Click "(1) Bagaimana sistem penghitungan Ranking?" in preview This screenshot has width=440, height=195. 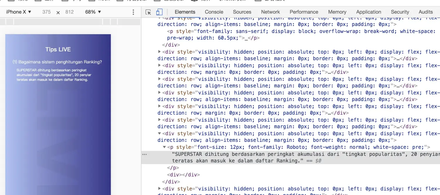click(x=57, y=62)
